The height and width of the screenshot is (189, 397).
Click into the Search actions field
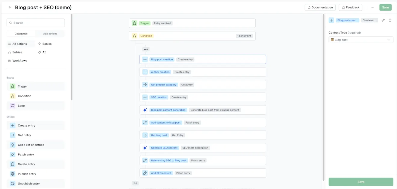click(x=35, y=22)
